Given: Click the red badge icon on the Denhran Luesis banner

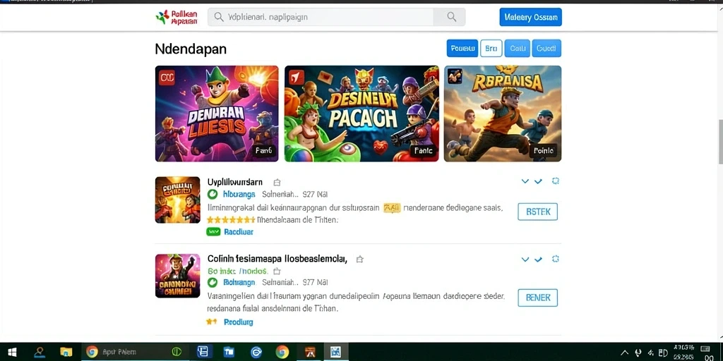Looking at the screenshot, I should 167,78.
